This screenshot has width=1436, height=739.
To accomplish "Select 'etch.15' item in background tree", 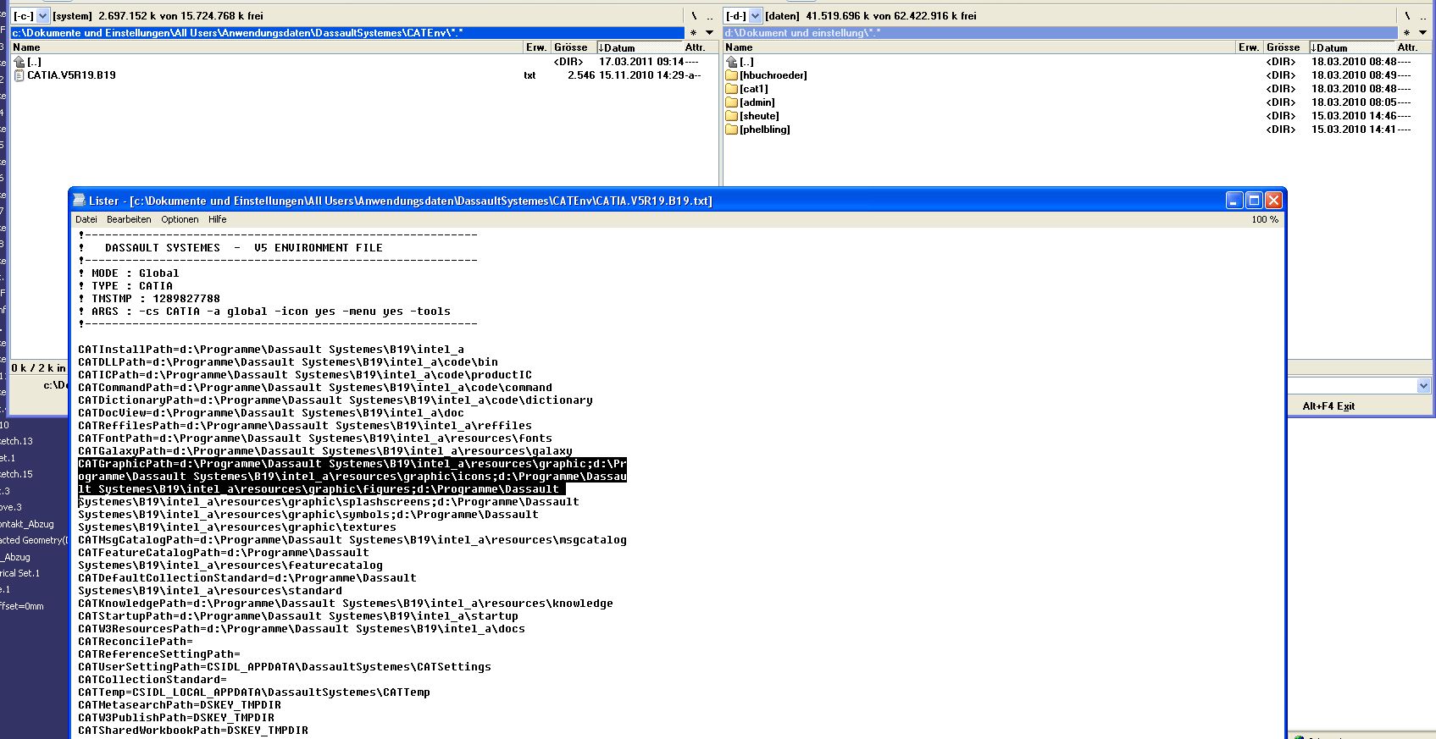I will pos(16,474).
